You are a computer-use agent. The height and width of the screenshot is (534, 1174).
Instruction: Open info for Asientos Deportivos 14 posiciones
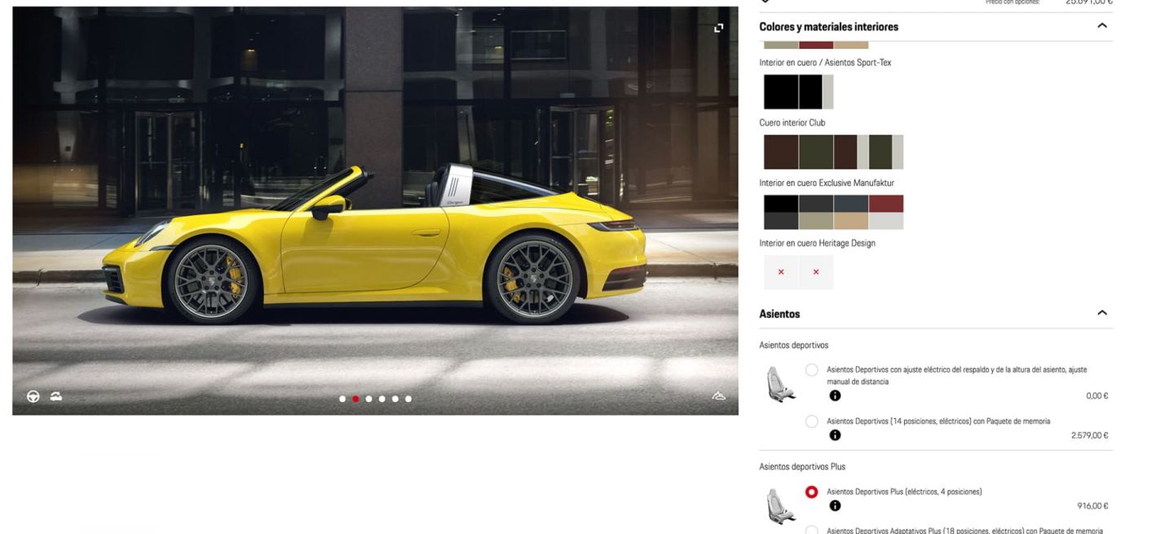pos(835,435)
